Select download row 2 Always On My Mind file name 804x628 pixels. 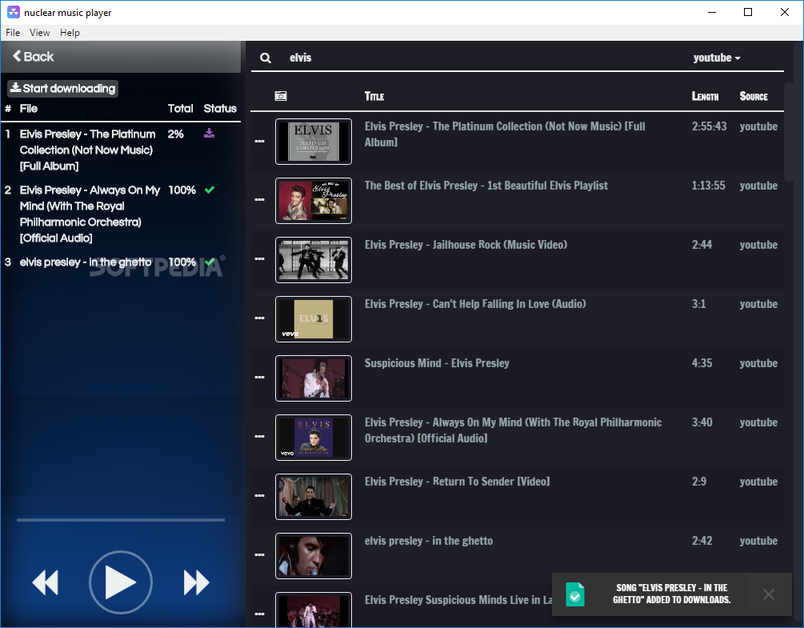tap(90, 214)
